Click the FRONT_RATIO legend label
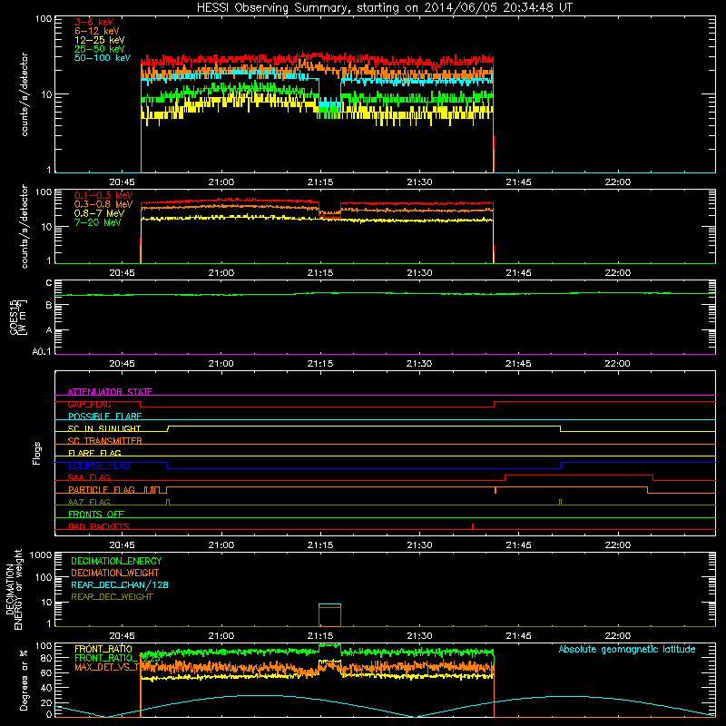This screenshot has height=726, width=726. click(103, 649)
